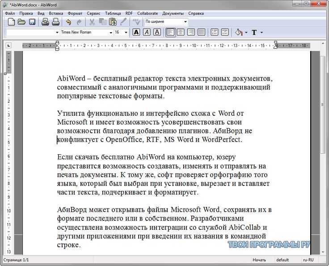The image size is (329, 266).
Task: Apply highlight background color bucket
Action: click(x=239, y=32)
